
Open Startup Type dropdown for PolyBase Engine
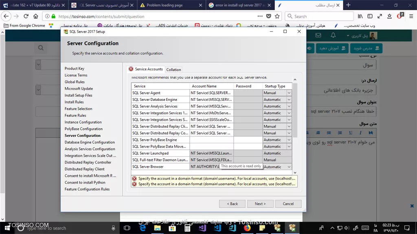(x=289, y=140)
